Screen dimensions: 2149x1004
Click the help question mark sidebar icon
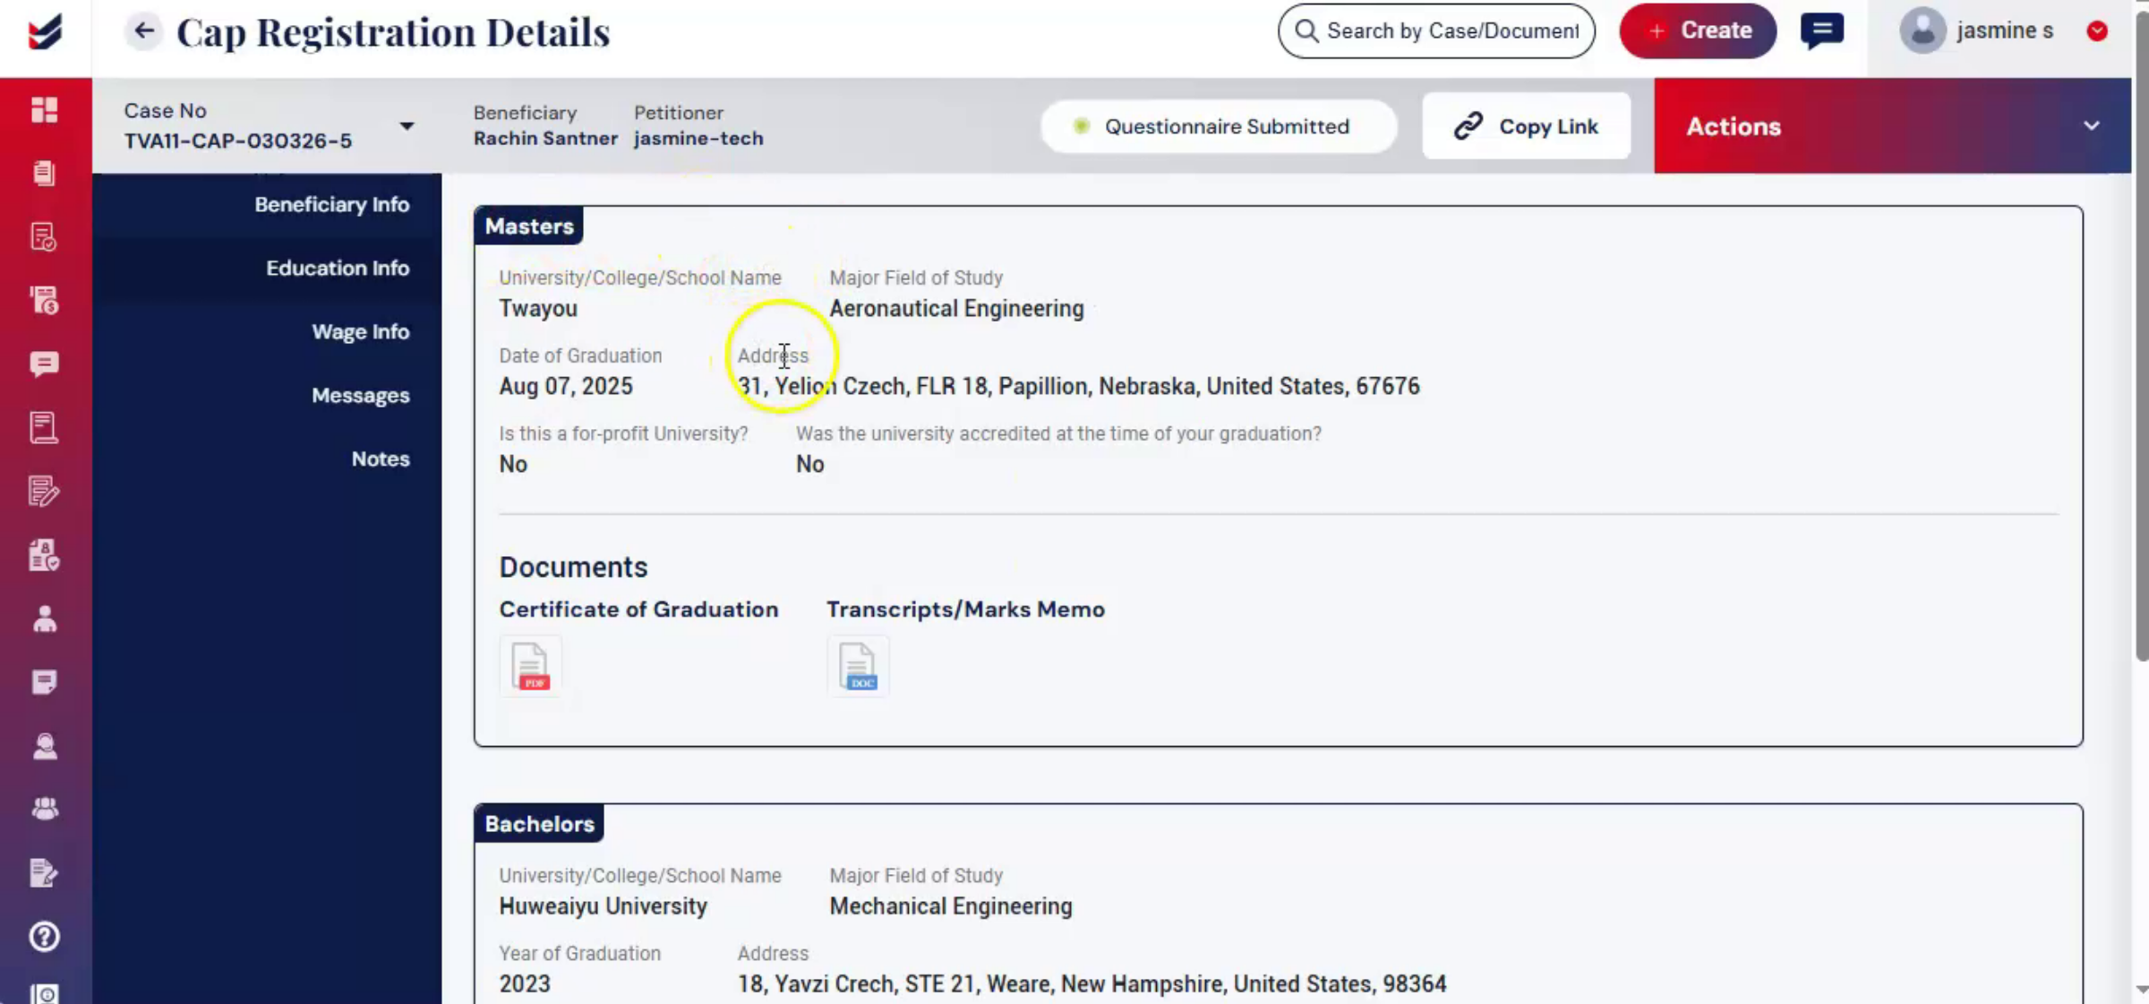pos(45,937)
